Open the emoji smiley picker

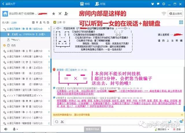tap(57, 122)
